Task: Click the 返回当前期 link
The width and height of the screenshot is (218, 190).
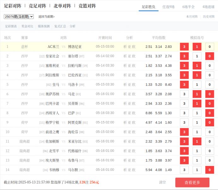Action: click(x=46, y=17)
